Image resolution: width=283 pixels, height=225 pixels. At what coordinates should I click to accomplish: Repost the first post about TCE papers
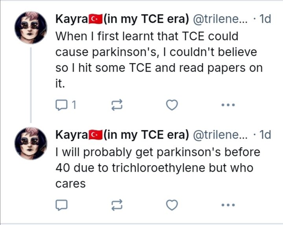[117, 105]
